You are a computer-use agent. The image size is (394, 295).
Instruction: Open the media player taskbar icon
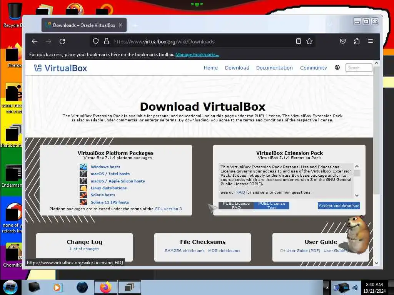(x=57, y=287)
